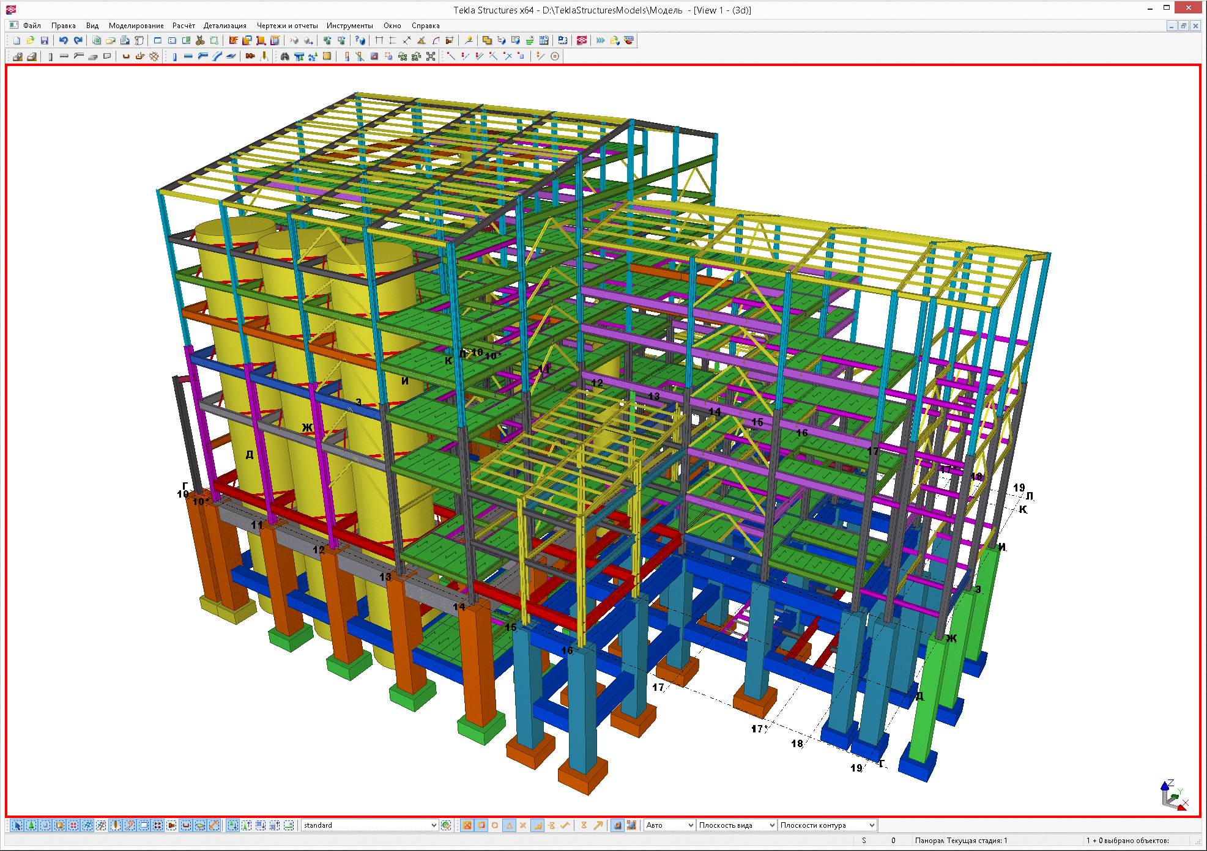This screenshot has height=851, width=1207.
Task: Click the circular target icon on second toolbar row
Action: coord(555,56)
